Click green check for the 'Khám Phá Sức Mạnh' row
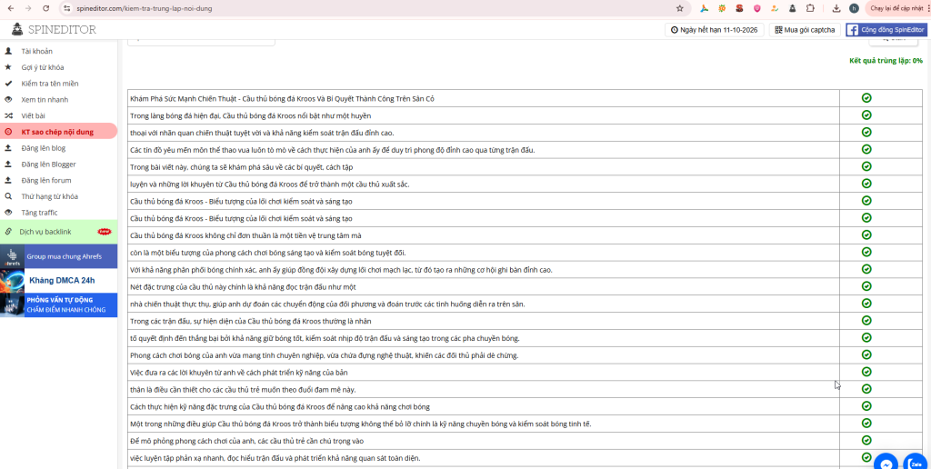 (x=866, y=98)
